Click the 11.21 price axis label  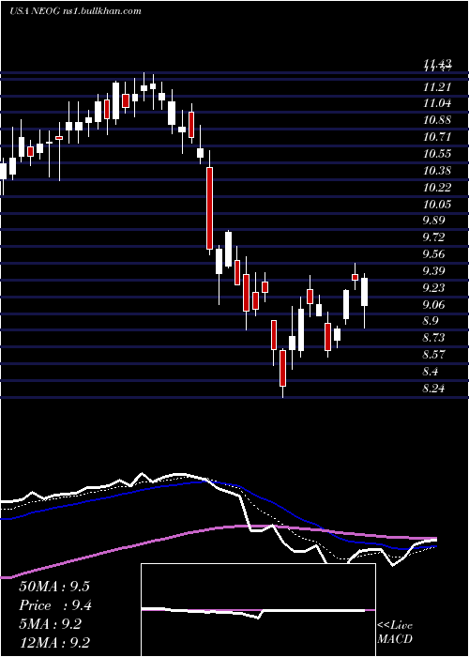click(x=437, y=87)
